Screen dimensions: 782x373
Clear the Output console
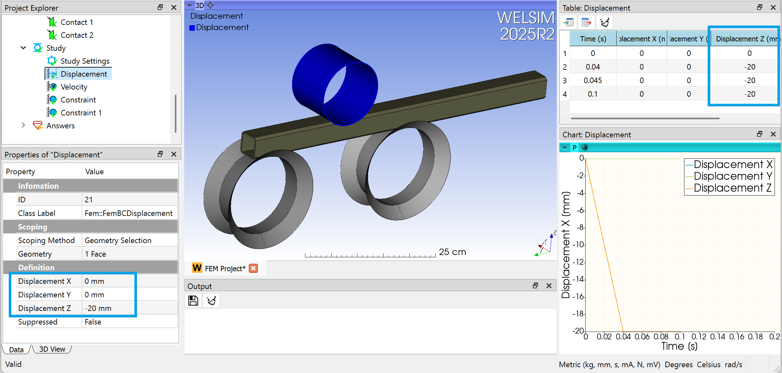[x=211, y=301]
